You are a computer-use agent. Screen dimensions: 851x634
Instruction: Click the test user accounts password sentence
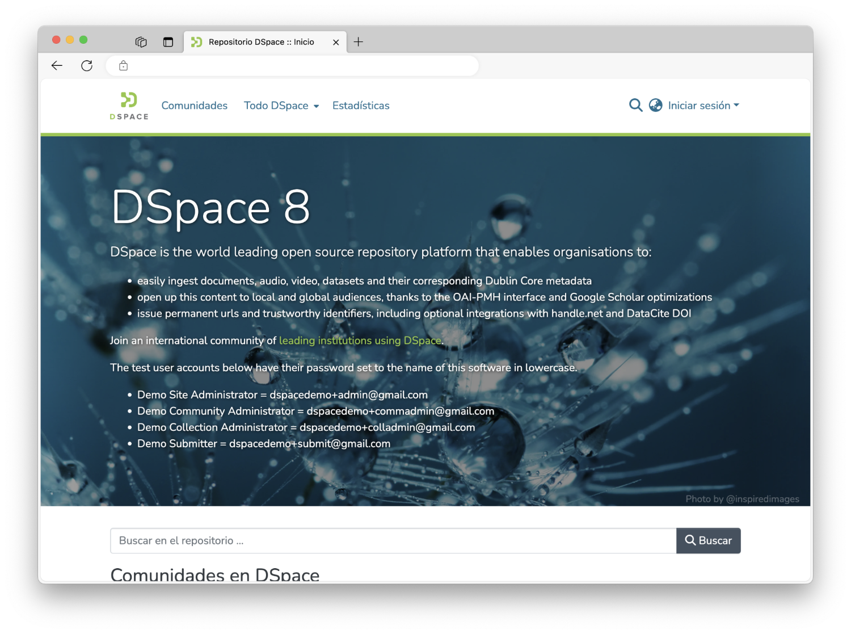point(344,368)
